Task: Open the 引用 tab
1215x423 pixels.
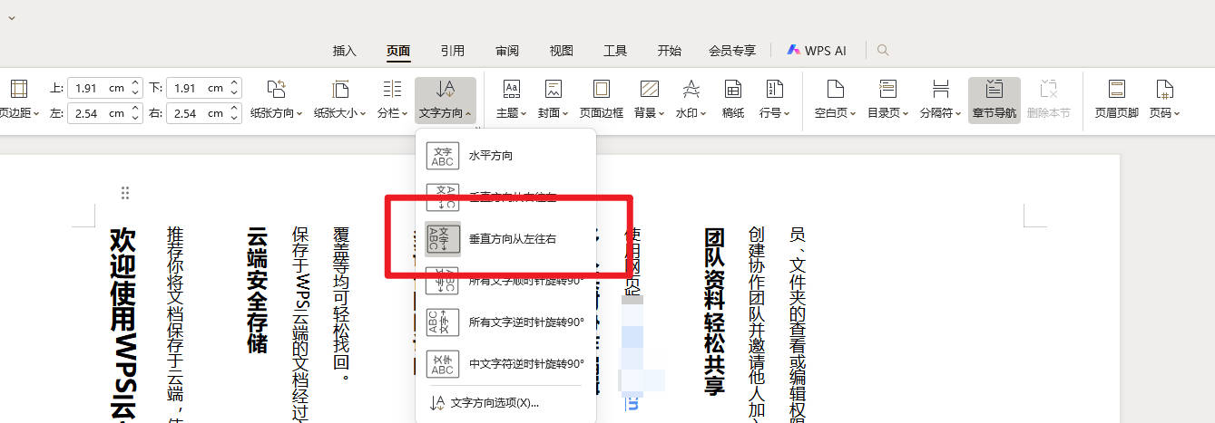Action: [x=453, y=51]
